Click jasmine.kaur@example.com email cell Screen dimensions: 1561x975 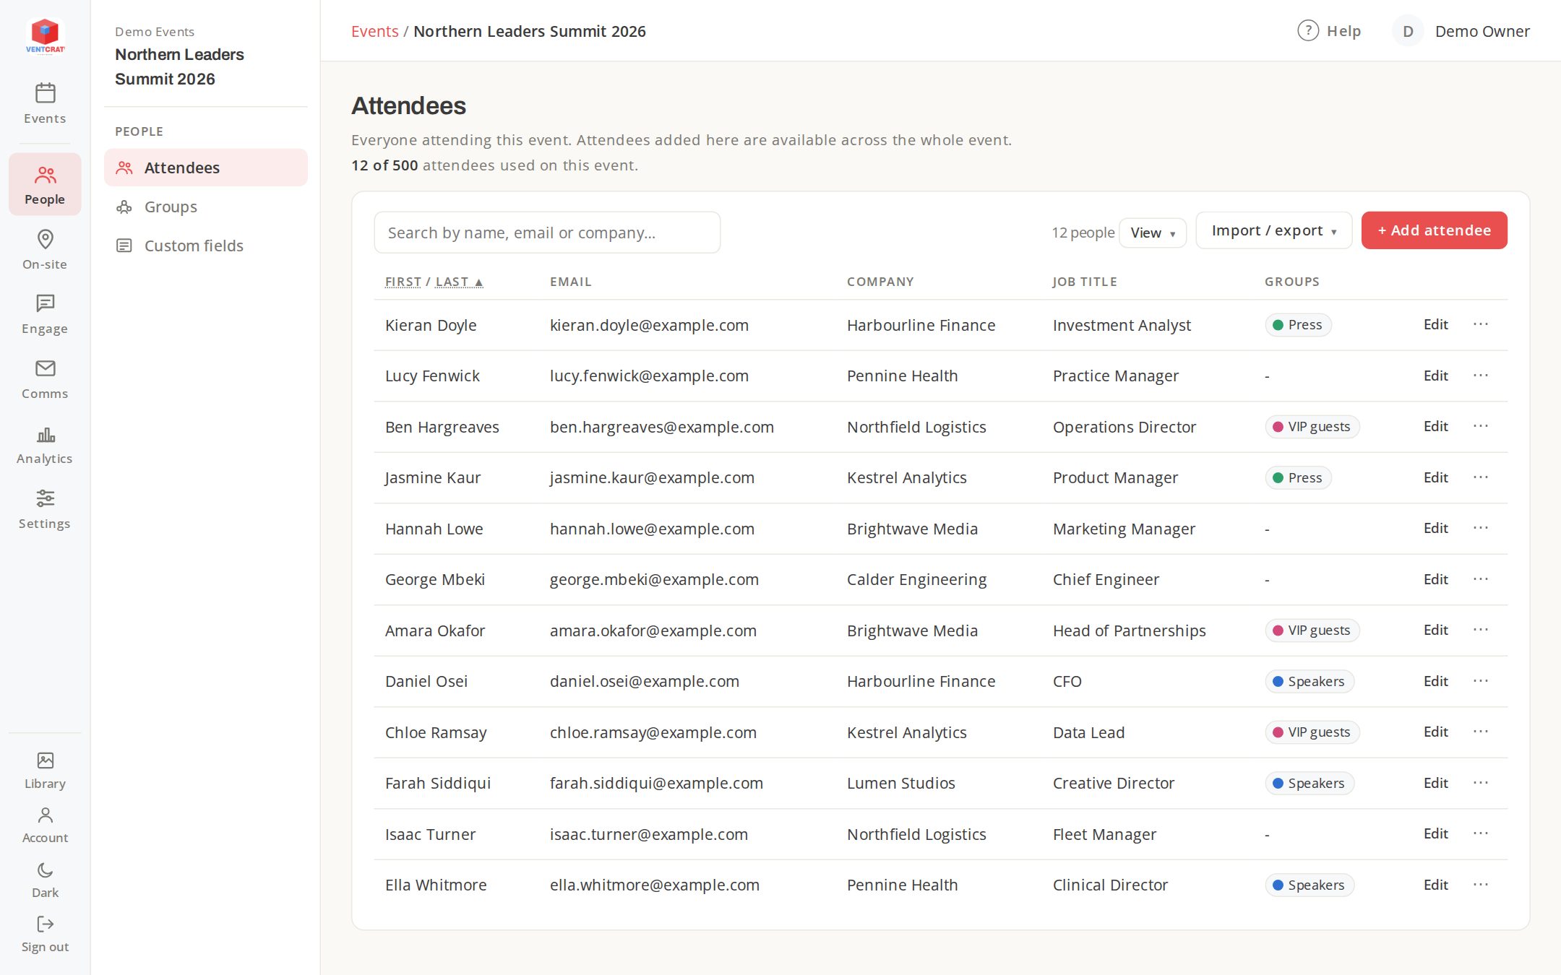(x=652, y=477)
